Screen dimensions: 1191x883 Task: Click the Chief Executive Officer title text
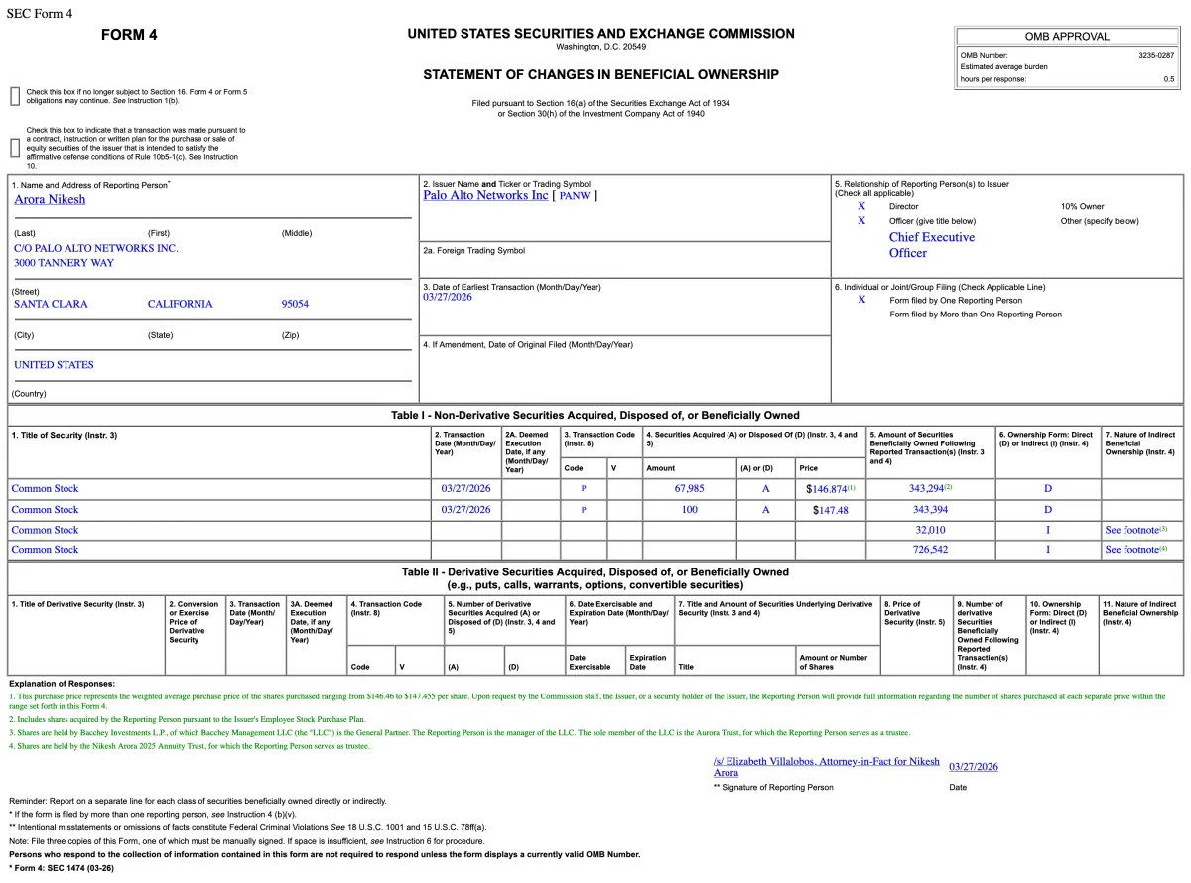[931, 245]
